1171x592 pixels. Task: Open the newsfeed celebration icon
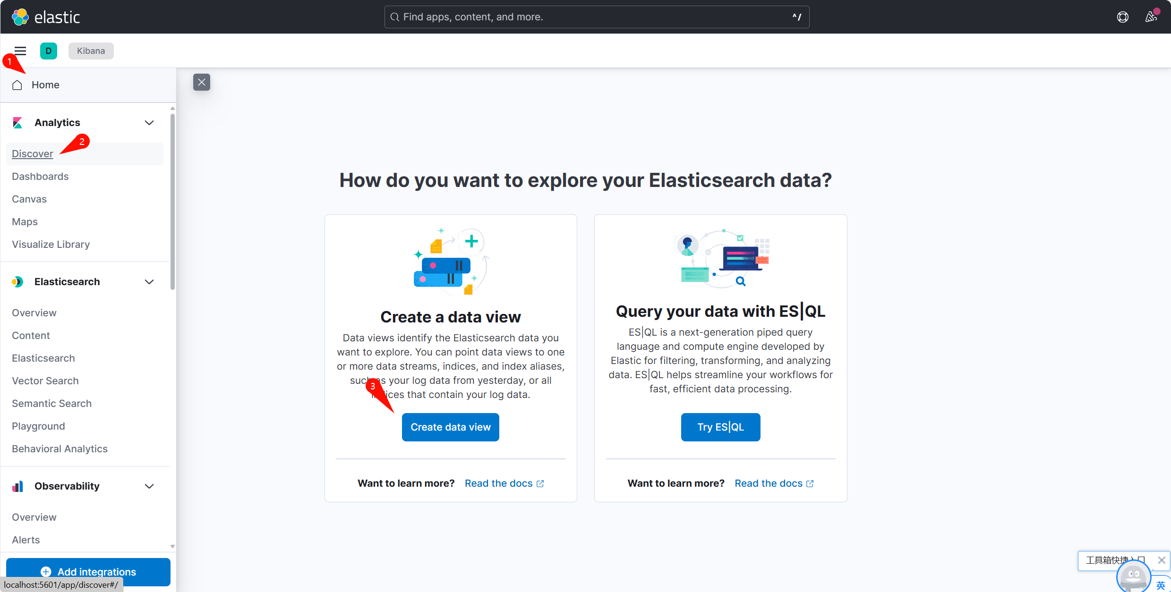click(1151, 17)
